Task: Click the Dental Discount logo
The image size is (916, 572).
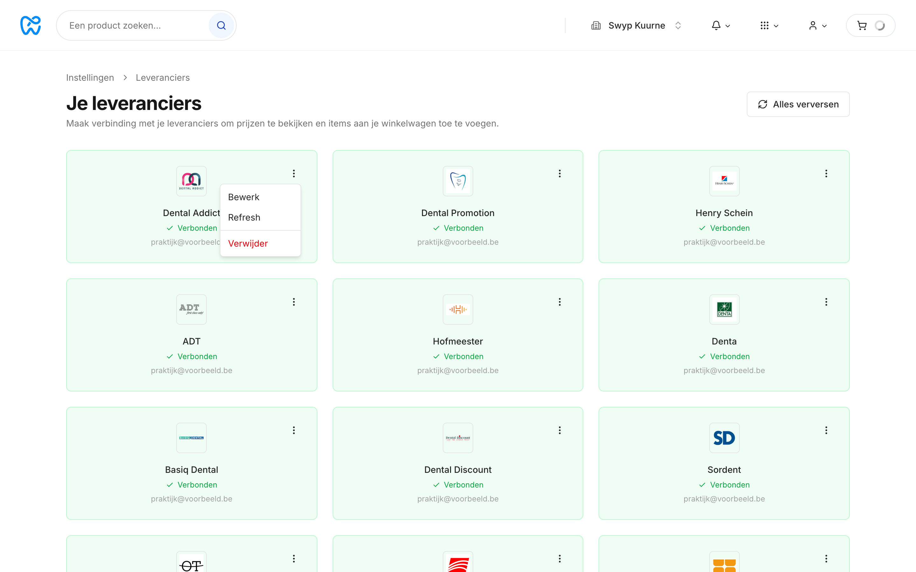Action: pyautogui.click(x=458, y=438)
